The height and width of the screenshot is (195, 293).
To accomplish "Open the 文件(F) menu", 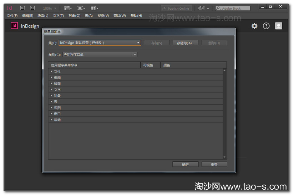I will (12, 16).
